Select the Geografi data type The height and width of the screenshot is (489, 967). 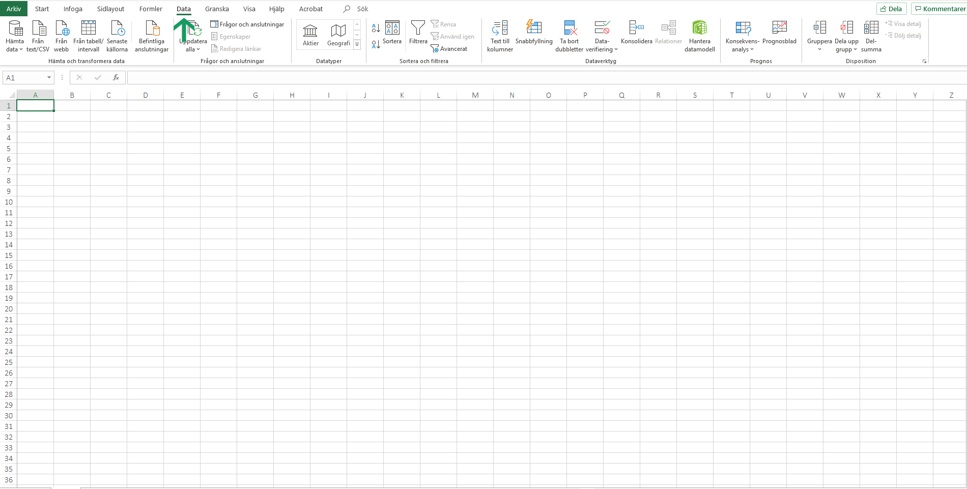point(338,35)
